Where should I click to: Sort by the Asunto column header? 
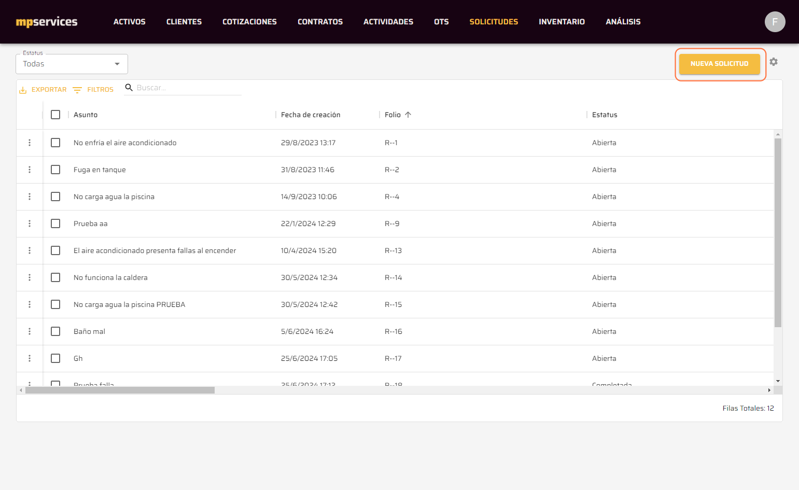(86, 115)
